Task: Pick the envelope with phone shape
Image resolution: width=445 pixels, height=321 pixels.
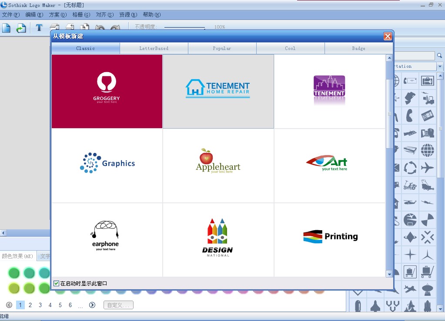Action: [x=410, y=81]
